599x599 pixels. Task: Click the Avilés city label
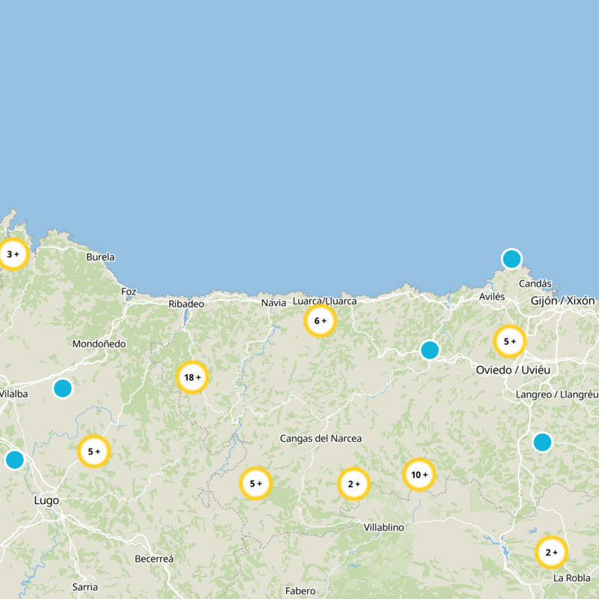coord(492,297)
